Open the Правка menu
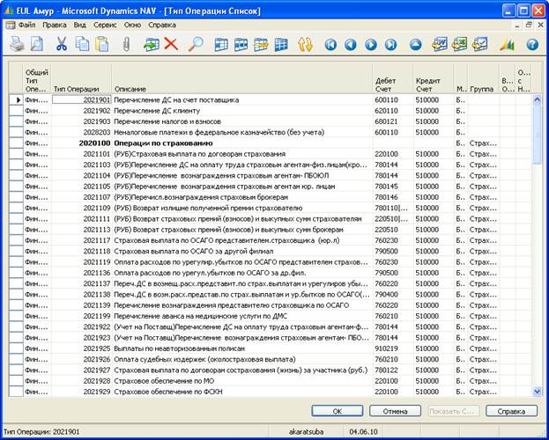The height and width of the screenshot is (440, 549). click(x=55, y=25)
